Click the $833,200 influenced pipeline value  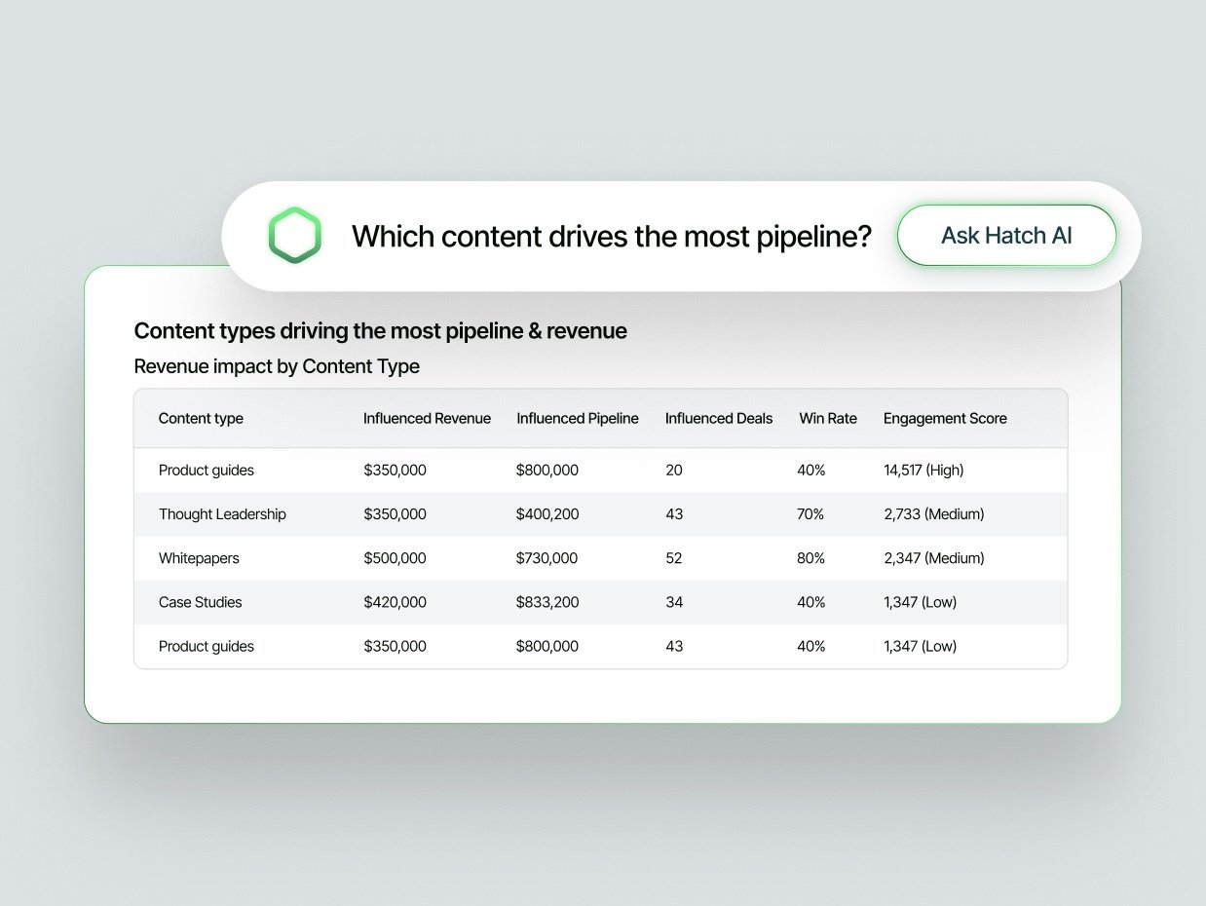pos(546,602)
